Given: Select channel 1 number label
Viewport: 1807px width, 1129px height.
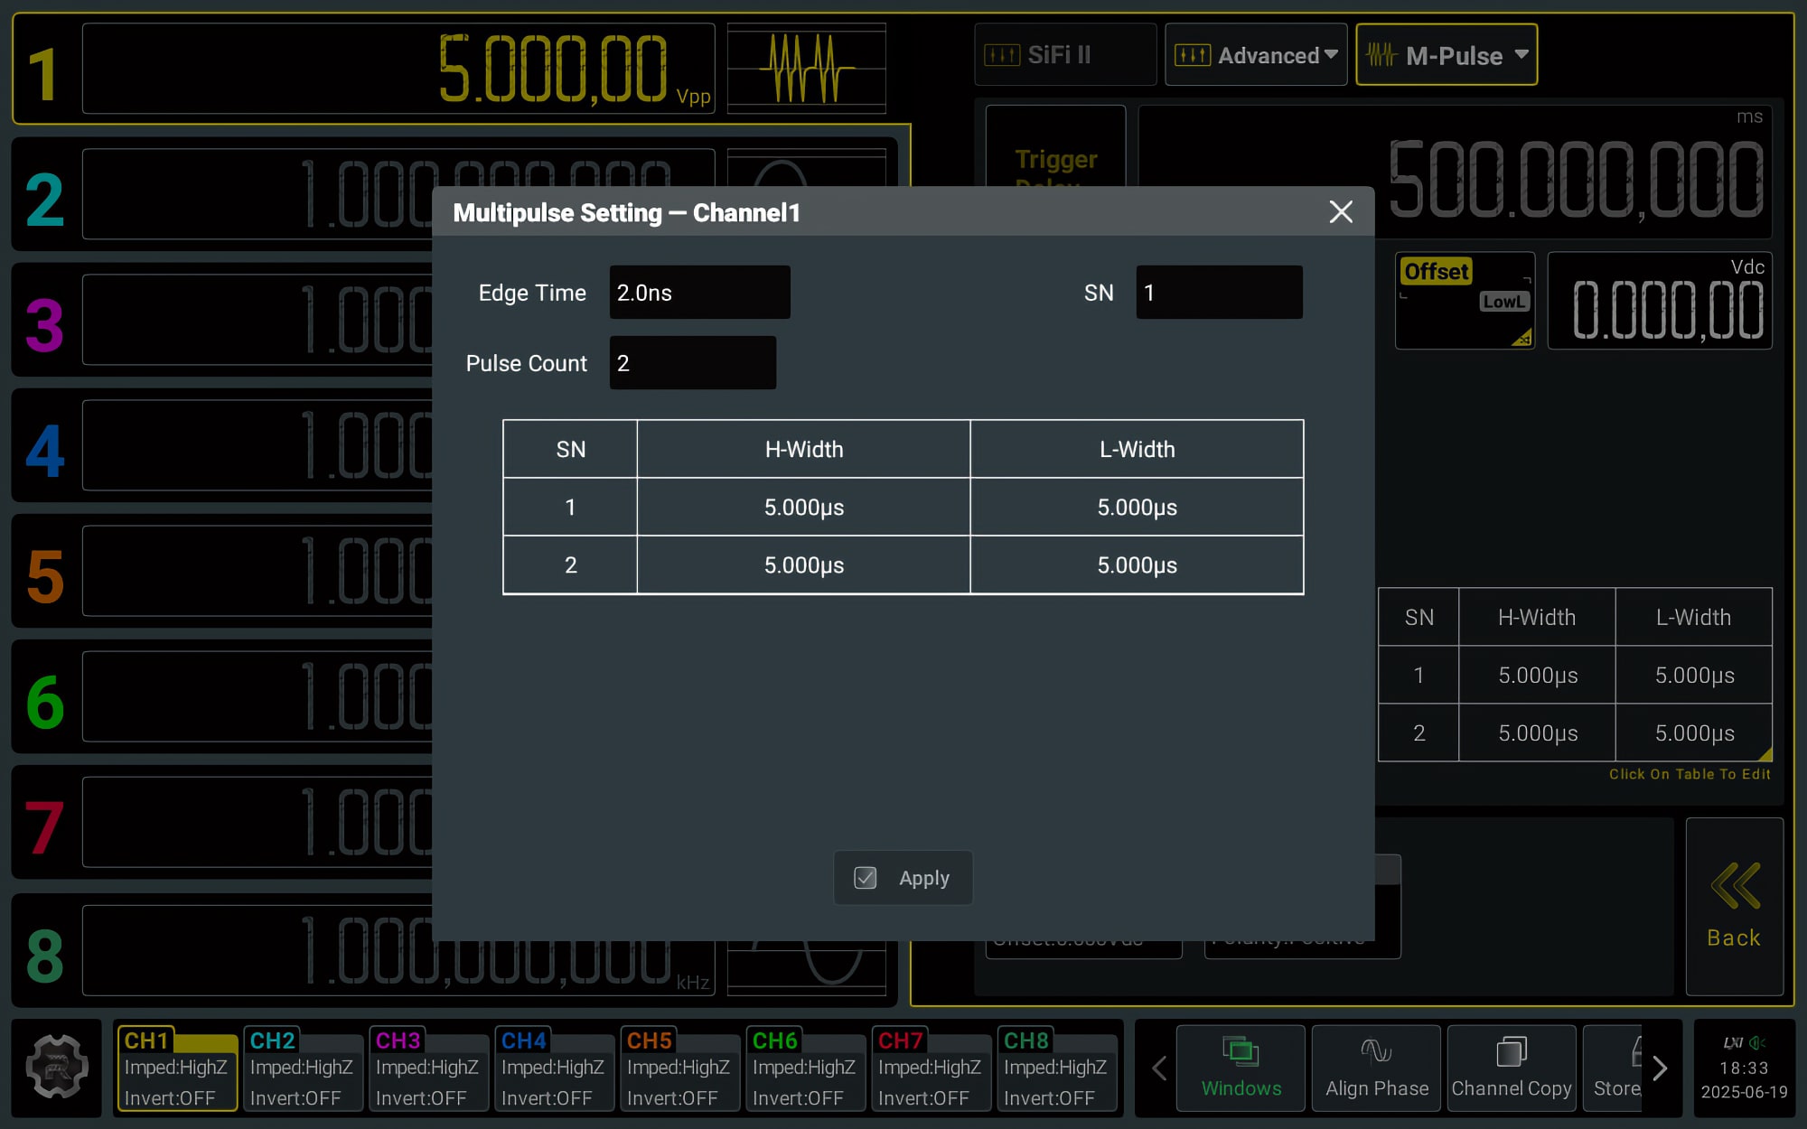Looking at the screenshot, I should [x=43, y=73].
